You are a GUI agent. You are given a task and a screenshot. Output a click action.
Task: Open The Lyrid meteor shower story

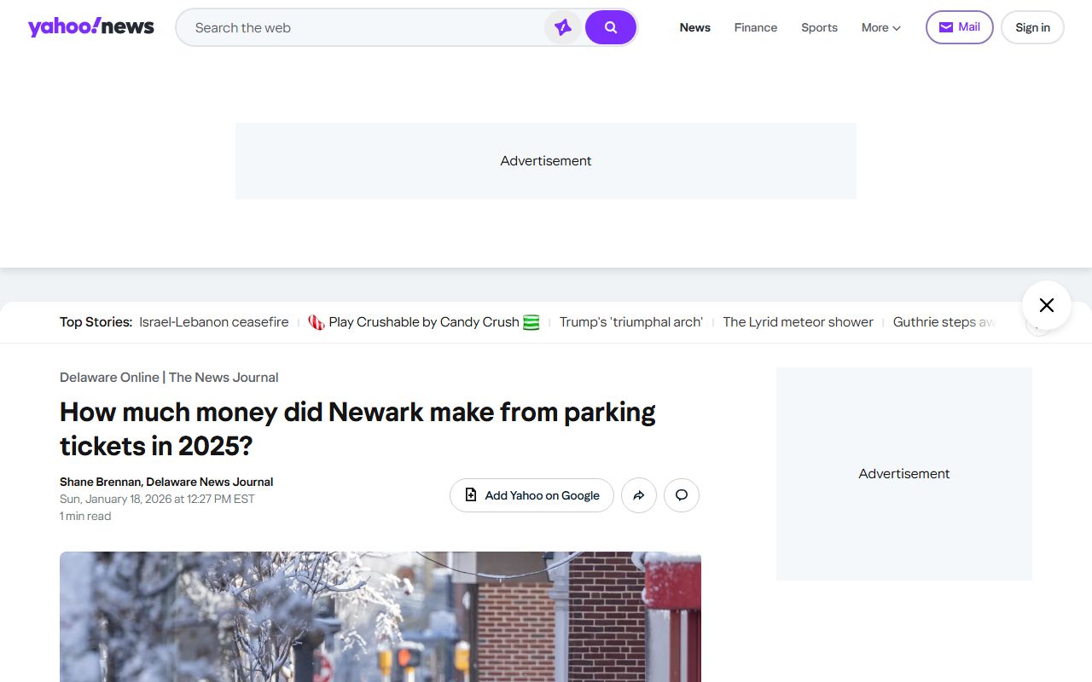tap(799, 322)
